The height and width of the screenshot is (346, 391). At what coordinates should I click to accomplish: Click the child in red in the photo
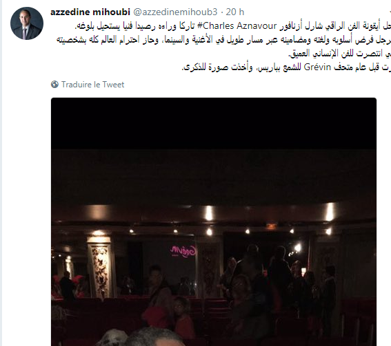183,317
